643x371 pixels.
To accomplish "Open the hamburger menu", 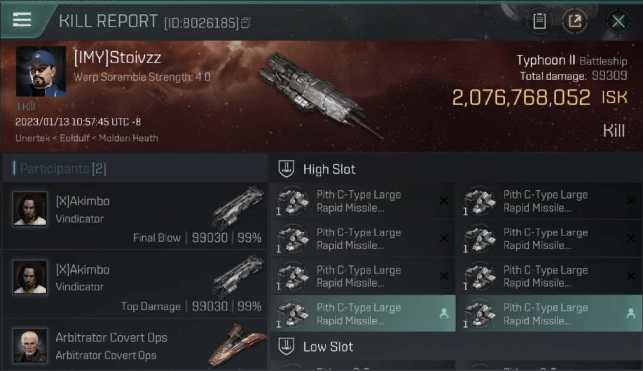I will pos(22,20).
